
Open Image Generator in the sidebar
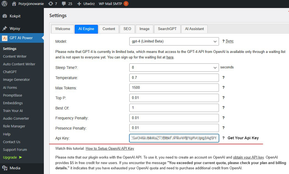click(16, 80)
